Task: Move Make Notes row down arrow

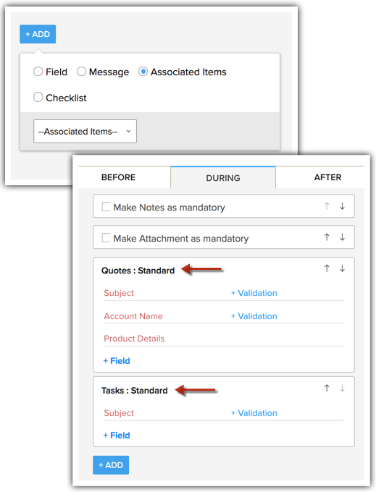Action: click(342, 206)
